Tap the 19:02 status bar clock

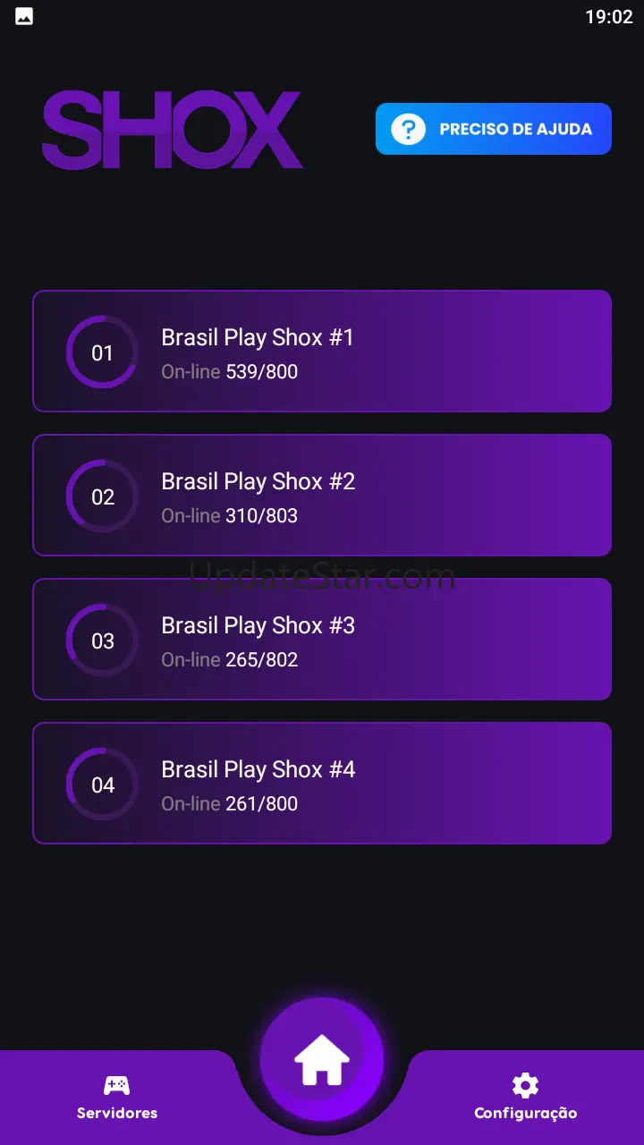coord(608,17)
